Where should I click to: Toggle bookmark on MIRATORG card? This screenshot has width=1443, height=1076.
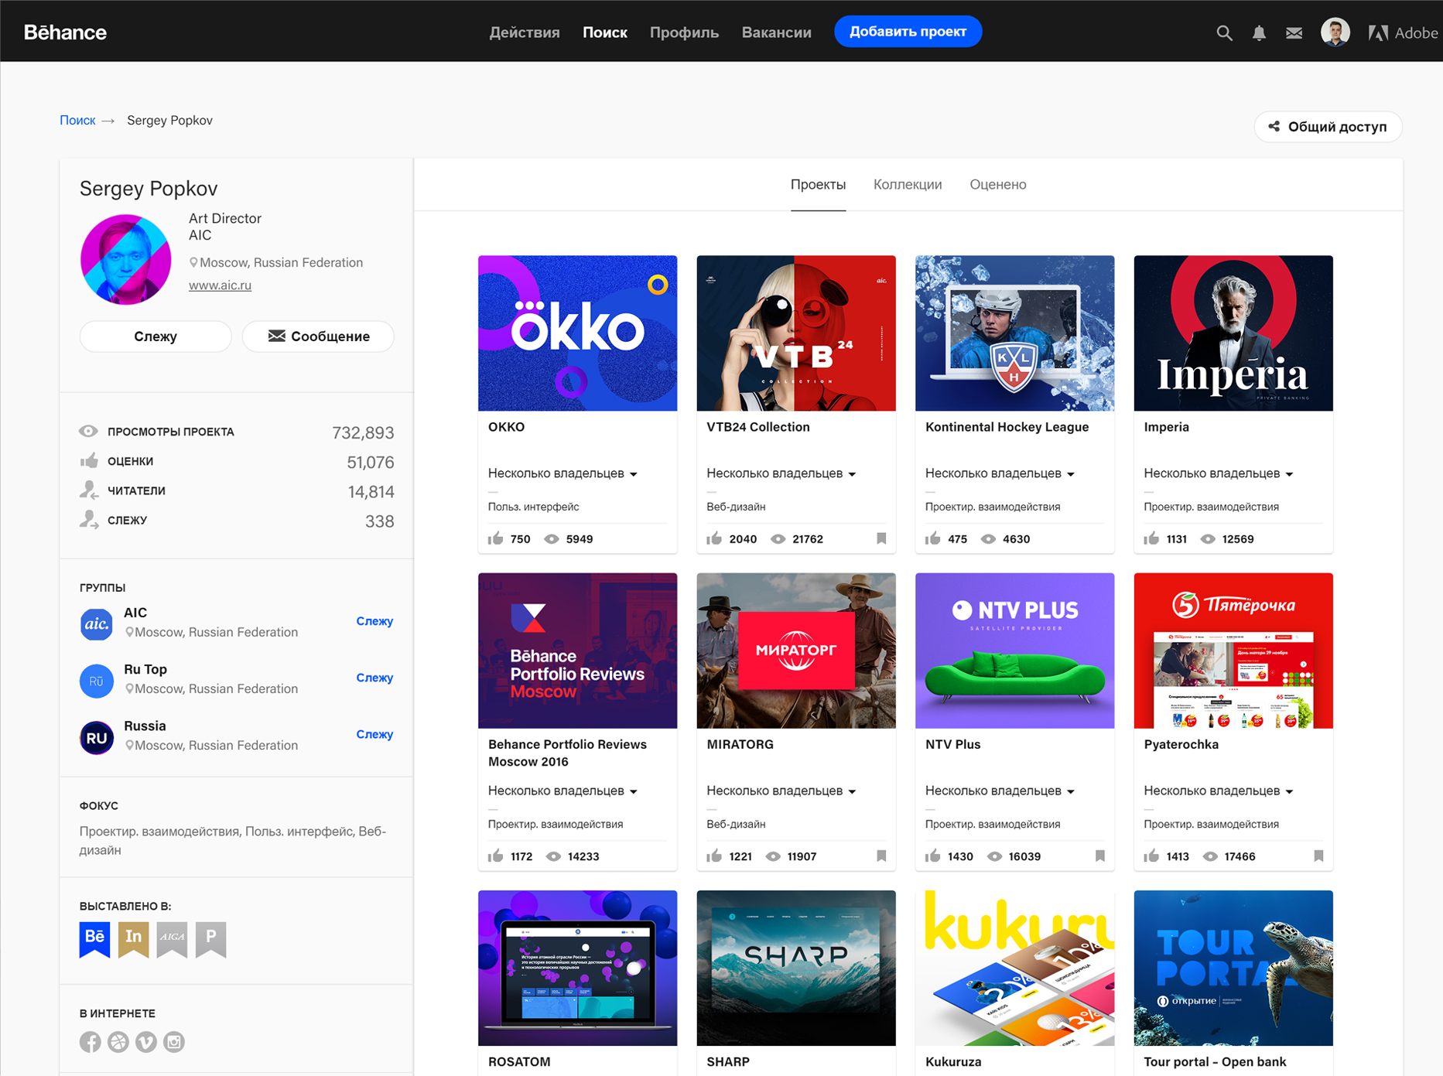click(x=881, y=856)
